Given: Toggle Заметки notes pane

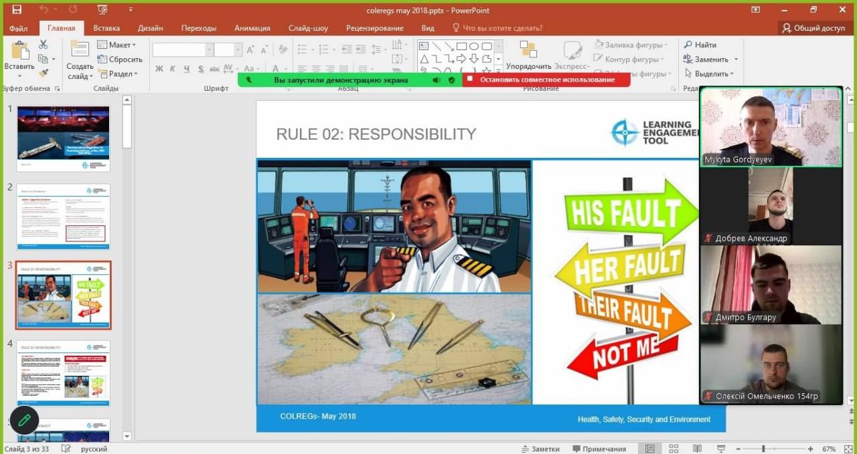Looking at the screenshot, I should pos(540,449).
